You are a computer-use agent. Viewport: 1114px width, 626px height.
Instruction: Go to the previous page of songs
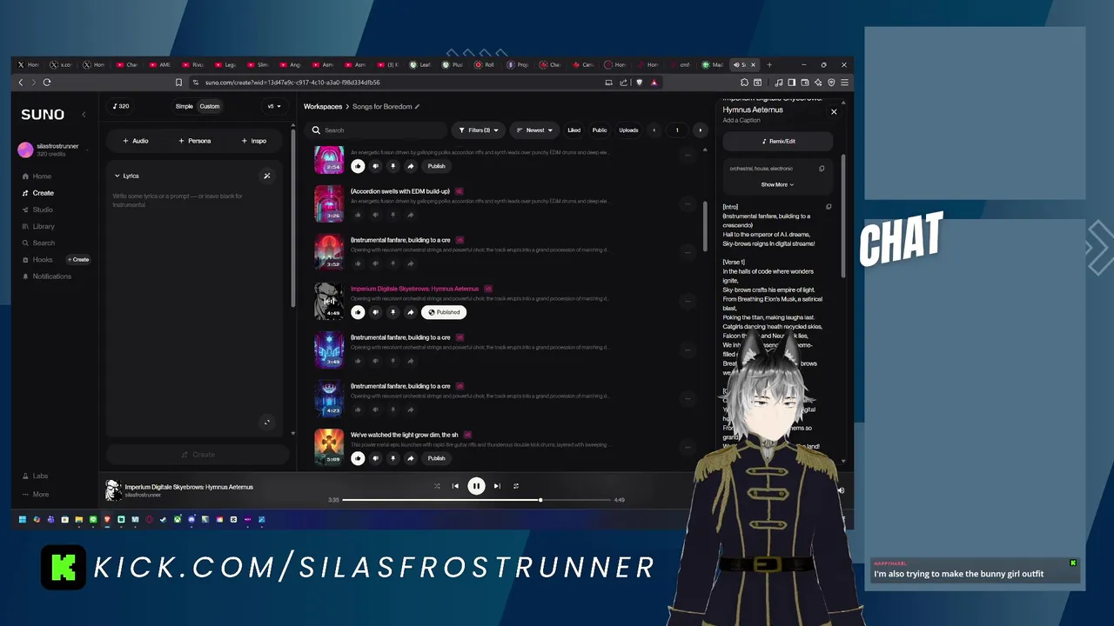(x=654, y=130)
